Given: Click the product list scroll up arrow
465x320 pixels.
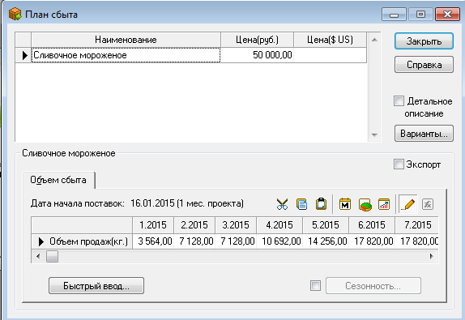Looking at the screenshot, I should (x=374, y=40).
